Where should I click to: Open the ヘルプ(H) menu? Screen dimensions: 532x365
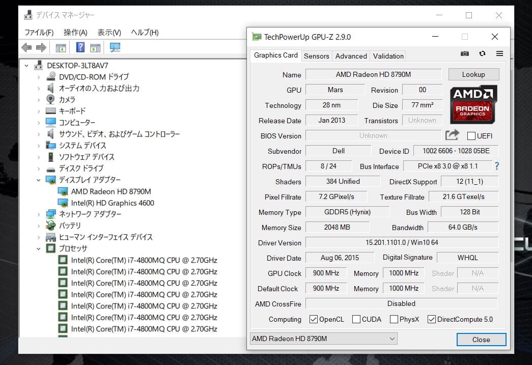pos(145,33)
